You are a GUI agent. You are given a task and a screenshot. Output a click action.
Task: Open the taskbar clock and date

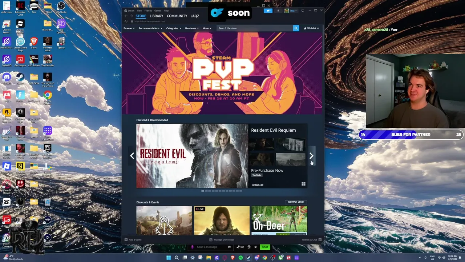point(453,258)
